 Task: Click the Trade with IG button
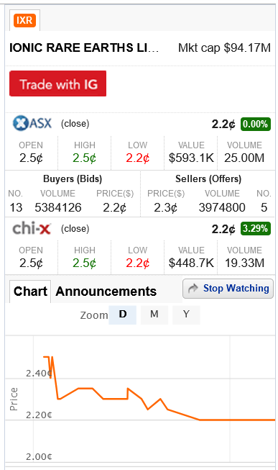pyautogui.click(x=57, y=83)
